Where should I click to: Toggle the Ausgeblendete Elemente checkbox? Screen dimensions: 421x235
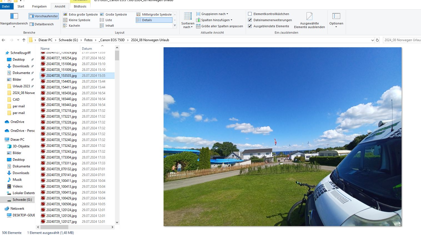point(250,26)
